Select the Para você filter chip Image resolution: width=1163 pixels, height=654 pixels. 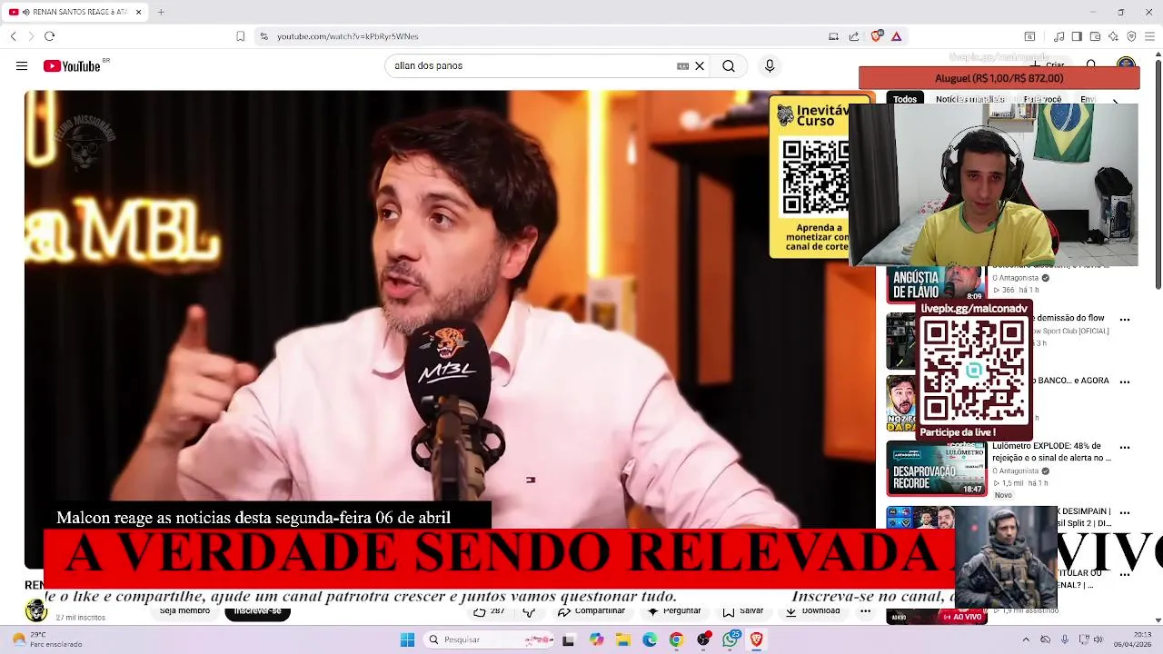pos(1042,99)
